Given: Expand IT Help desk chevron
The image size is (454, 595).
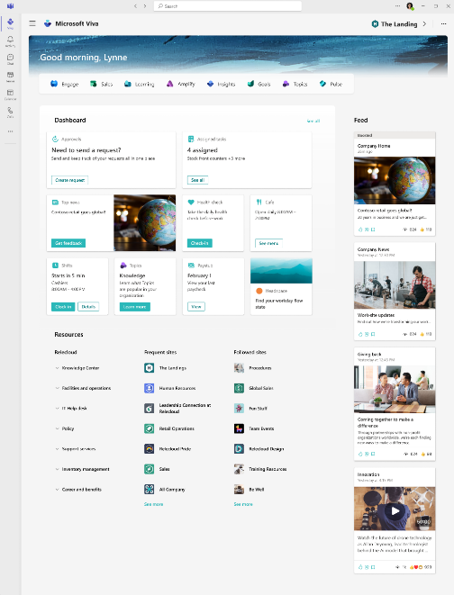Looking at the screenshot, I should (57, 409).
